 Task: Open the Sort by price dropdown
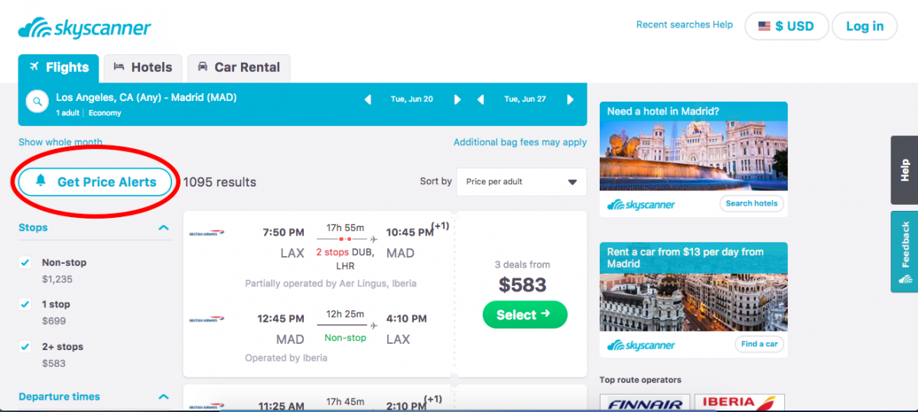pyautogui.click(x=521, y=182)
